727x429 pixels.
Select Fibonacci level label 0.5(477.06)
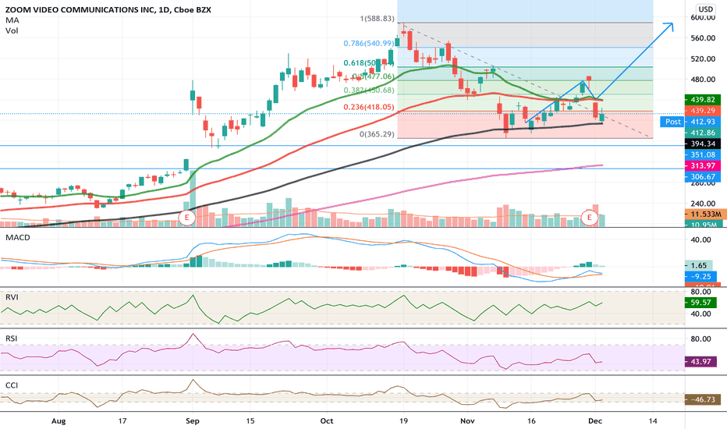(x=373, y=76)
